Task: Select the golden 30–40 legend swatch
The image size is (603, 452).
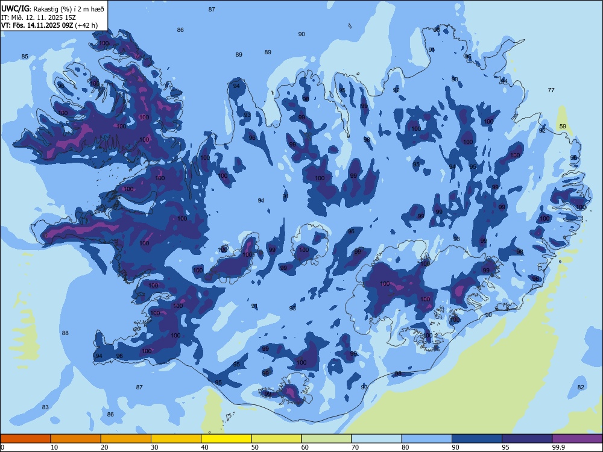Action: [176, 439]
